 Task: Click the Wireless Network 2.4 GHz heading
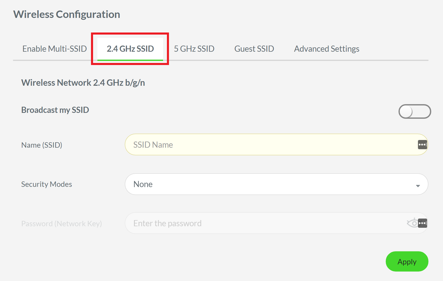click(83, 82)
